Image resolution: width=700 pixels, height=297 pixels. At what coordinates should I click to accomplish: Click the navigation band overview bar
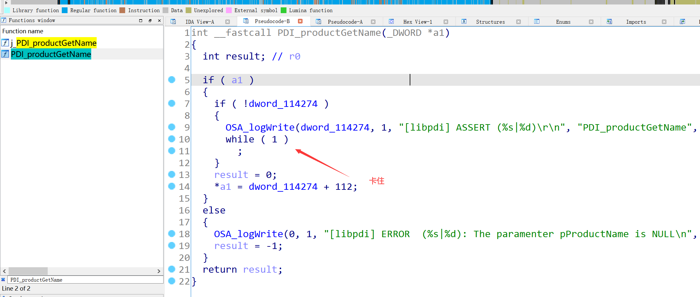click(355, 2)
